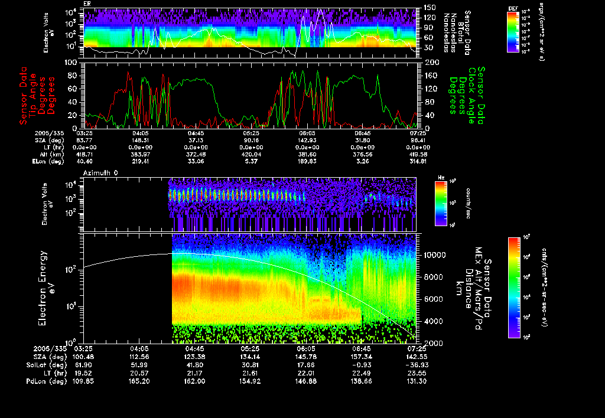Click the red 'Tip Angle' axis label
605x418 pixels.
click(32, 96)
